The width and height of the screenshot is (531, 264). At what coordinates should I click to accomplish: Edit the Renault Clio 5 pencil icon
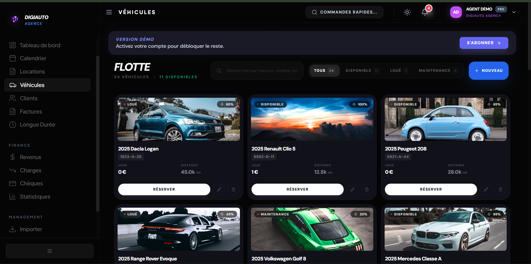353,189
